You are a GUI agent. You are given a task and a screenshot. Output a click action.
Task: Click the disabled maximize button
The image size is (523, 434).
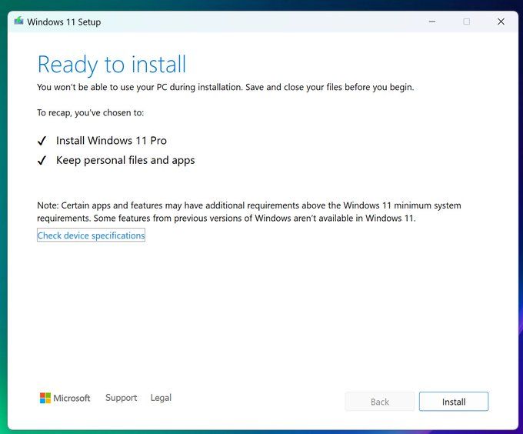(x=467, y=22)
